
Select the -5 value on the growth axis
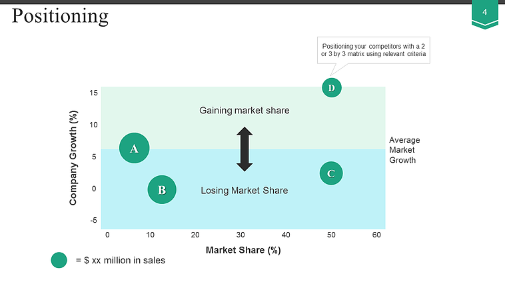[93, 220]
